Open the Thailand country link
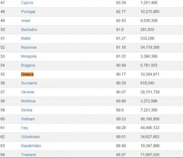The height and width of the screenshot is (158, 183). (x=28, y=155)
